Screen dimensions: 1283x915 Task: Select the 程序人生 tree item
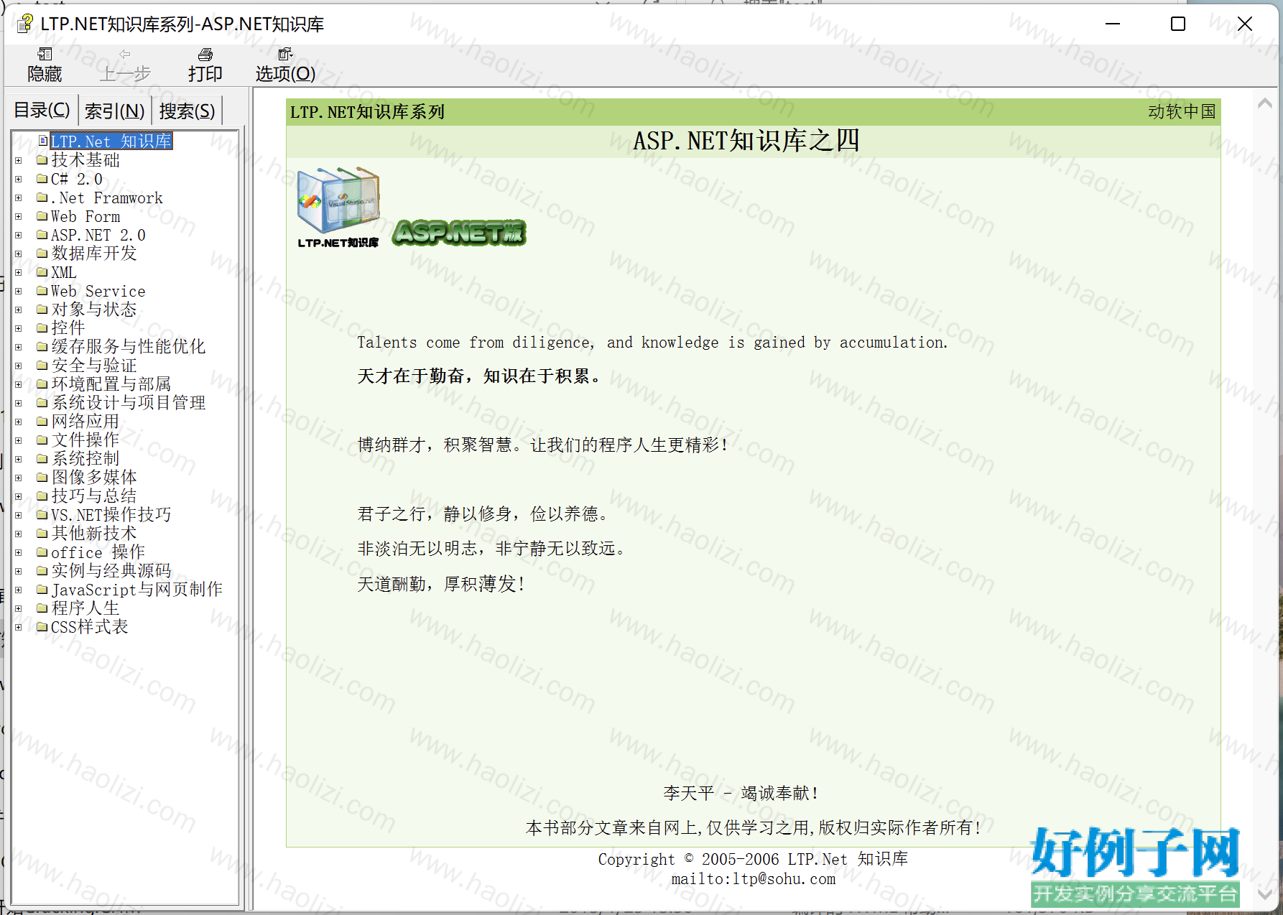coord(85,608)
